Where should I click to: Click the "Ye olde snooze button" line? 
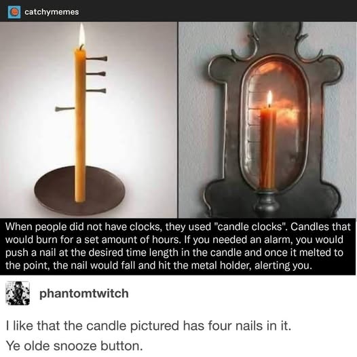[x=75, y=346]
